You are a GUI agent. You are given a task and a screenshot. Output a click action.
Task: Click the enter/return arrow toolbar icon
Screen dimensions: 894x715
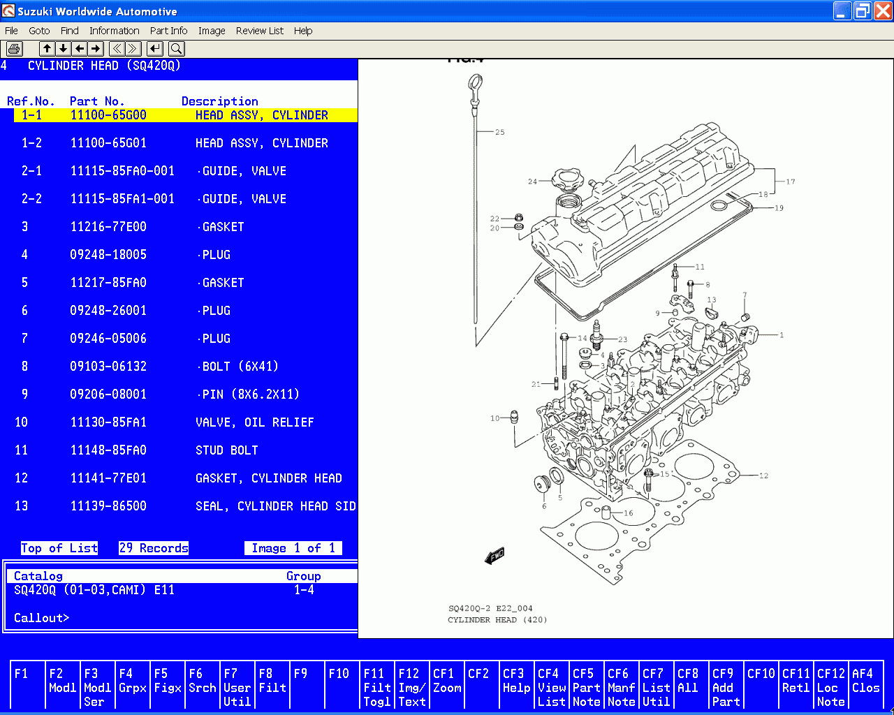pyautogui.click(x=155, y=48)
